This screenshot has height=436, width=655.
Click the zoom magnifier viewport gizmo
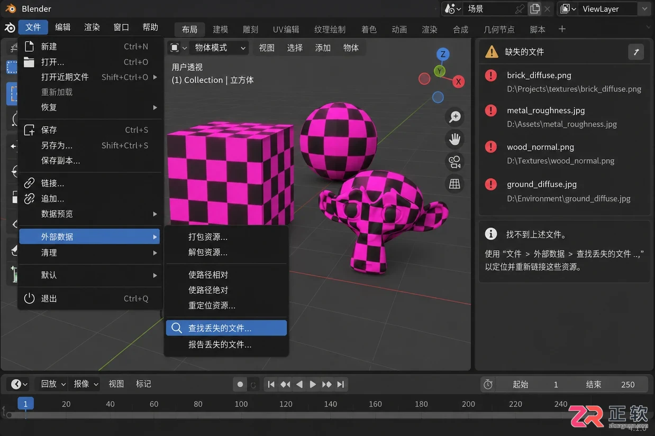[454, 117]
